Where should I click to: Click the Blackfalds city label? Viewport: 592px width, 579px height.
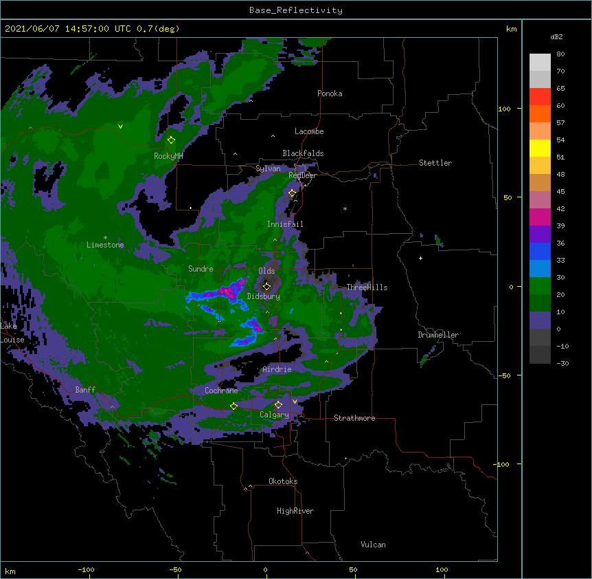(303, 153)
